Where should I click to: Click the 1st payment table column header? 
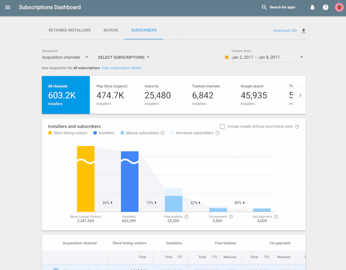click(279, 243)
